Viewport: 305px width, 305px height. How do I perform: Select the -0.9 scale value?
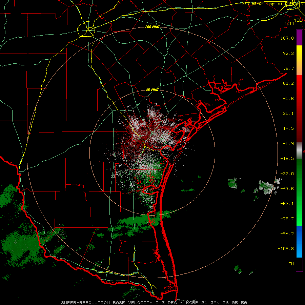(288, 144)
